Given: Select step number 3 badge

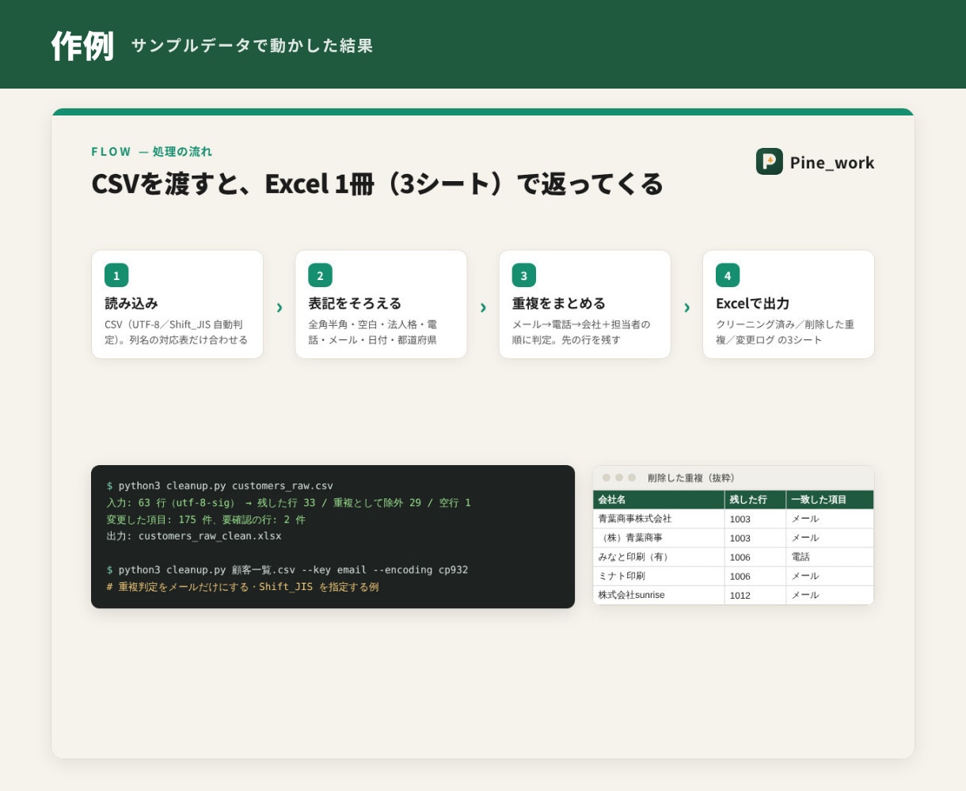Looking at the screenshot, I should [523, 275].
